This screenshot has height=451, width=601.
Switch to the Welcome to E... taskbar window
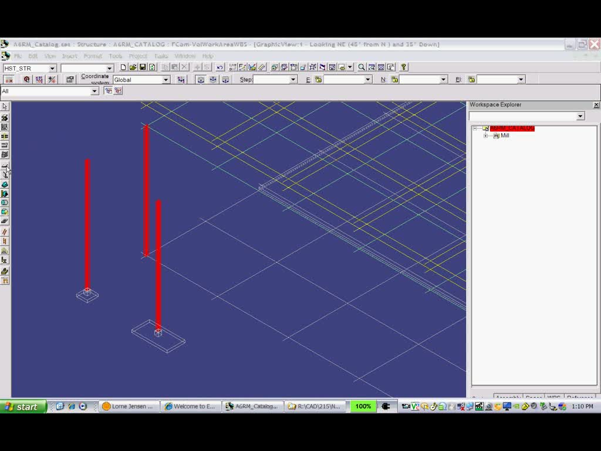(x=191, y=406)
